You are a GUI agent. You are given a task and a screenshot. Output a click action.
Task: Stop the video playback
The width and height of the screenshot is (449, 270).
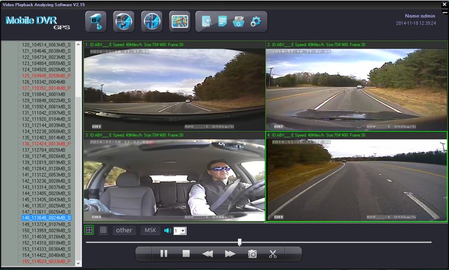pos(186,253)
